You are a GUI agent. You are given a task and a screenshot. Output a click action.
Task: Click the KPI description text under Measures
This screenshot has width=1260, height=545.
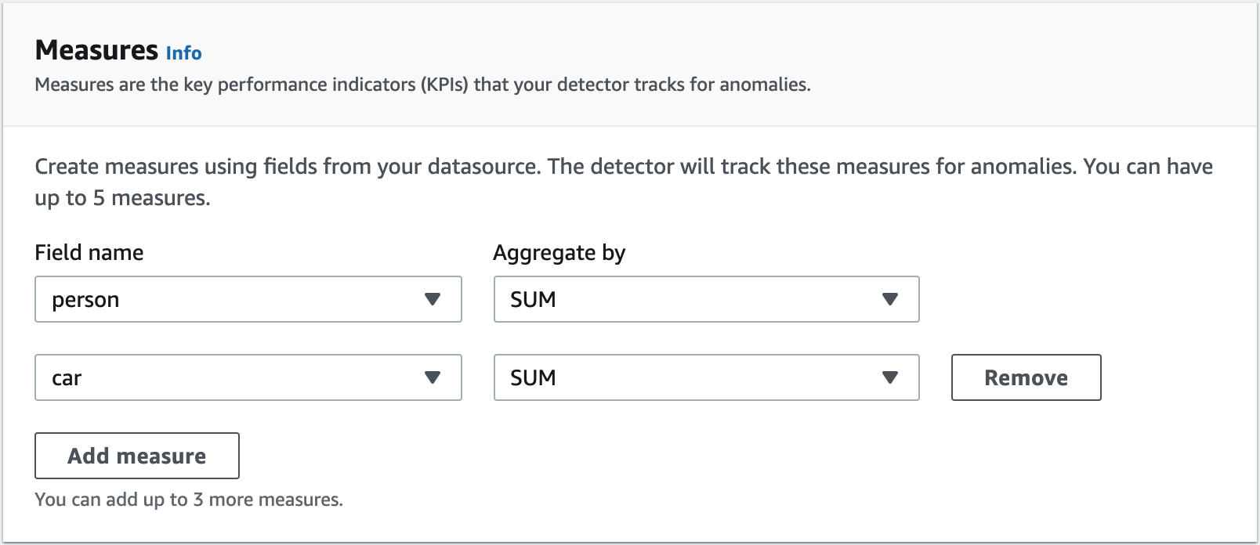pos(422,85)
